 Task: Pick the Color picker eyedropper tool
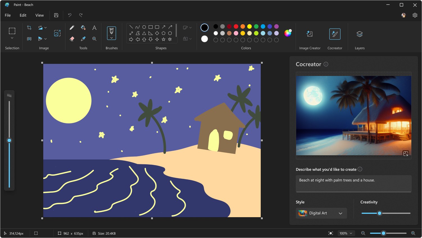(x=83, y=39)
